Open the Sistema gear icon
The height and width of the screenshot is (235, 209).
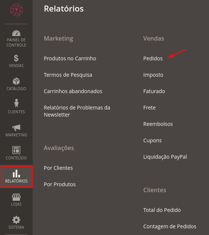[x=16, y=220]
